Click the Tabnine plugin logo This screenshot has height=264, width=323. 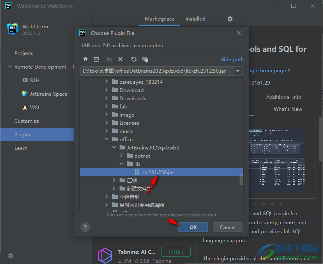105,255
